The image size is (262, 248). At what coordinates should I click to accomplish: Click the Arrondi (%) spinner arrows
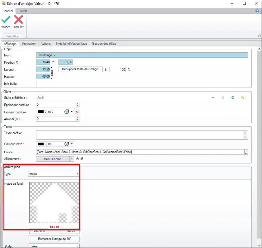point(77,119)
